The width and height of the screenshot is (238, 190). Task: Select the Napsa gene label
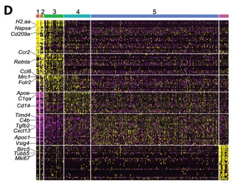(x=22, y=28)
